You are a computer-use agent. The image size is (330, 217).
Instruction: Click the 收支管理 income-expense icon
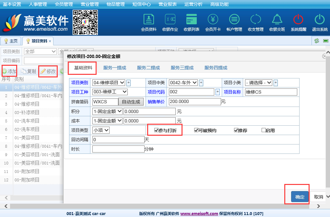[x=255, y=22]
